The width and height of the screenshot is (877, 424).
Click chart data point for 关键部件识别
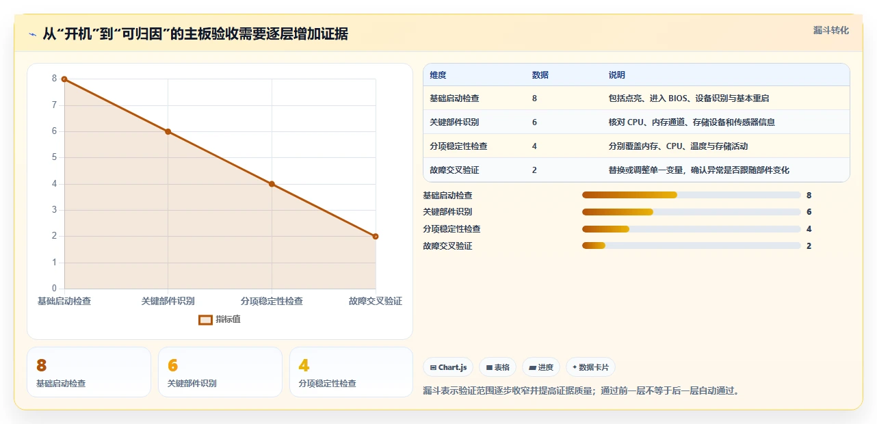[x=168, y=132]
